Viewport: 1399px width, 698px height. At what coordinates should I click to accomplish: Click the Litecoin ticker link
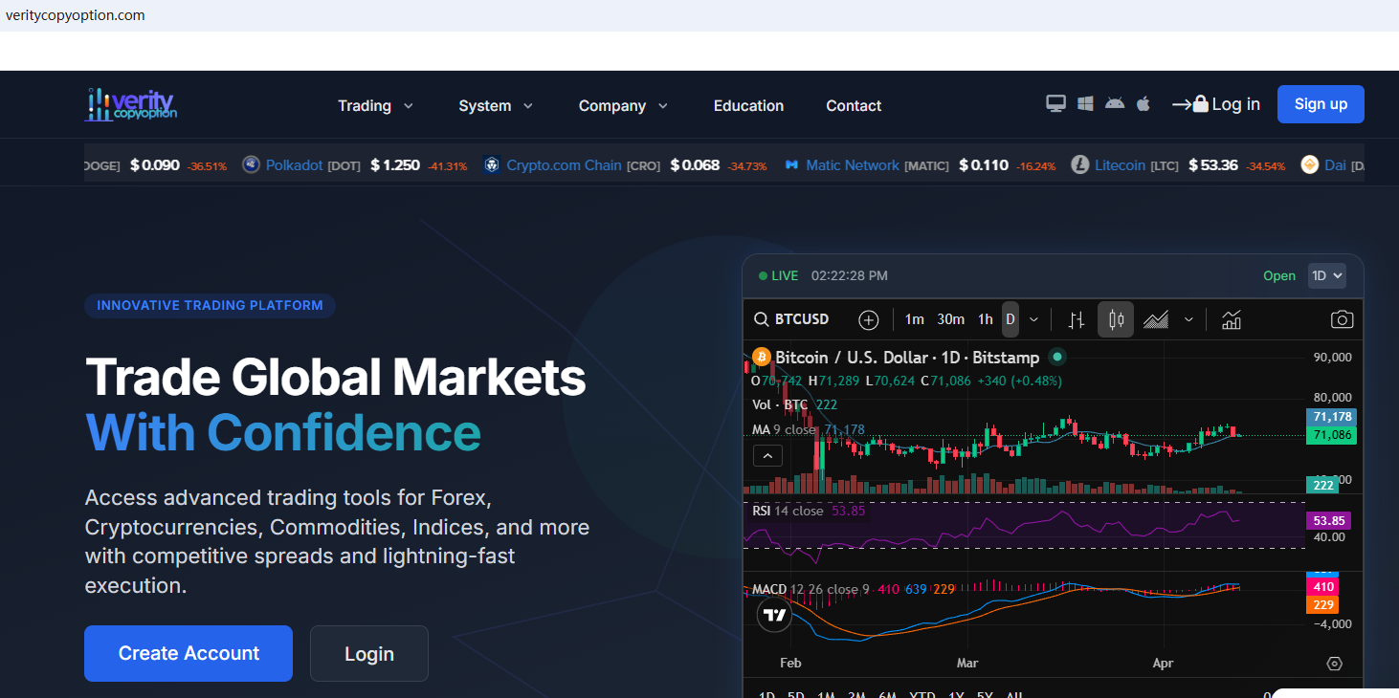point(1120,164)
